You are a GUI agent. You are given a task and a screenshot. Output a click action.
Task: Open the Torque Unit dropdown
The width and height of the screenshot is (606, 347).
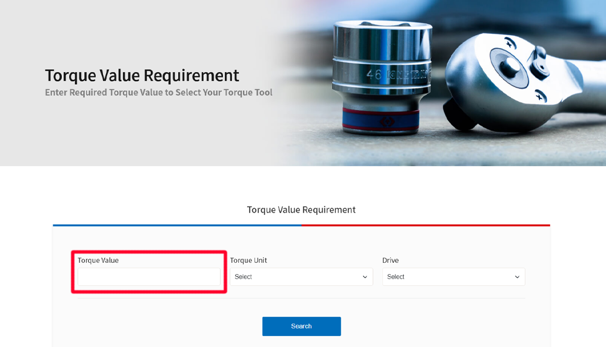point(301,277)
